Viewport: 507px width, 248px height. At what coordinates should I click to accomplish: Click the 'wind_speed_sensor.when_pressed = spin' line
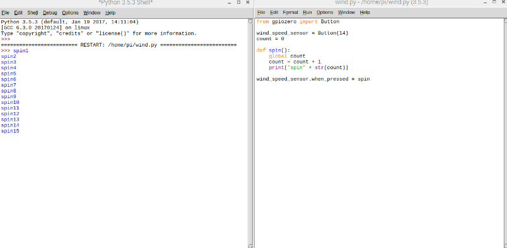pos(313,79)
